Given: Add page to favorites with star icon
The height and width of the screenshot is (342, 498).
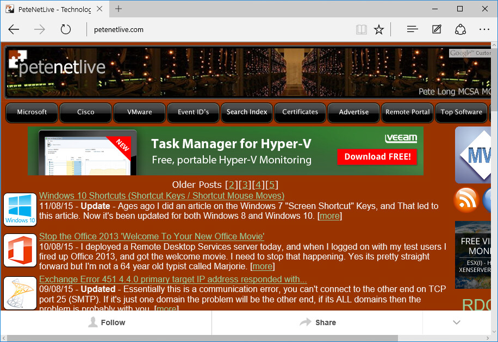Looking at the screenshot, I should coord(379,29).
